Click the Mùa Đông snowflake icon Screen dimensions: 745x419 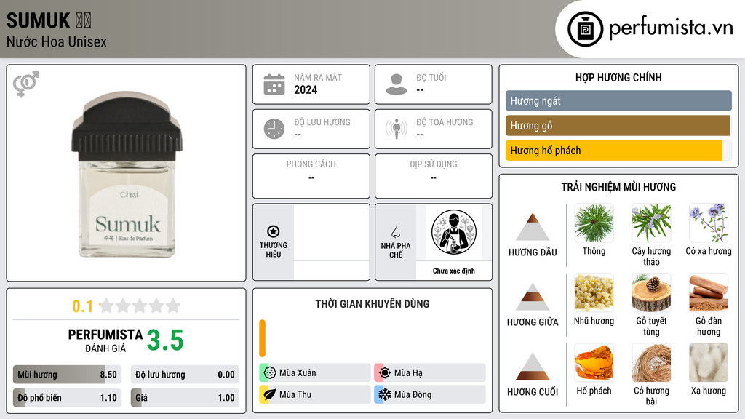[x=385, y=394]
